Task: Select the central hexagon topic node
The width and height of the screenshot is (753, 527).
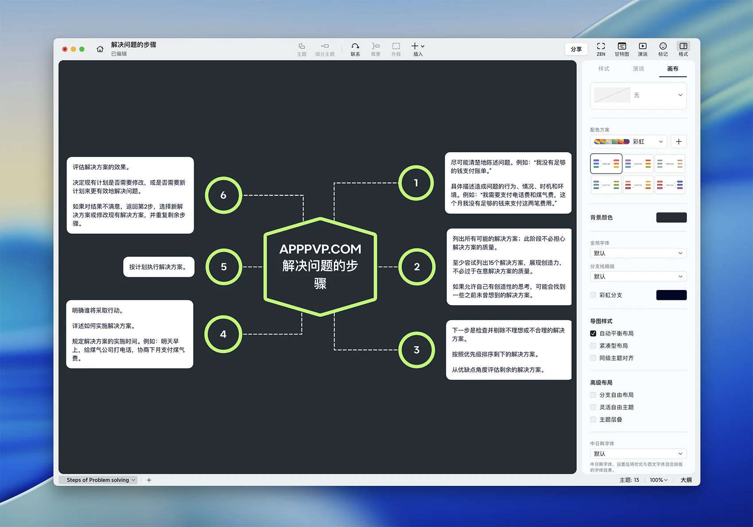Action: 320,266
